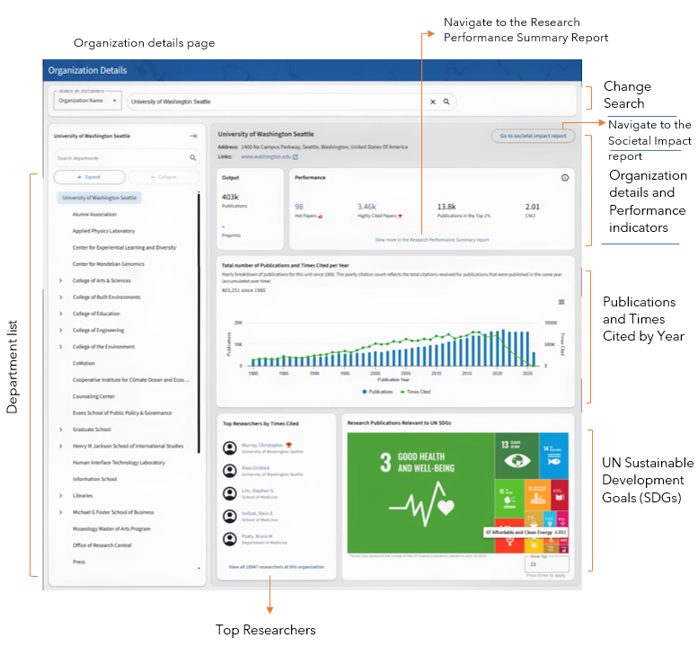This screenshot has height=656, width=698.
Task: Go to societal impact report
Action: point(533,136)
